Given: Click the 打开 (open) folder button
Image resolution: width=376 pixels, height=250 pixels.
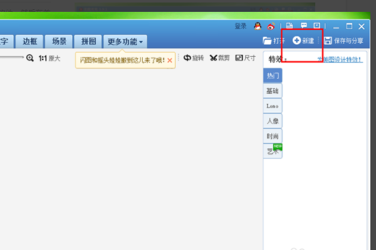Looking at the screenshot, I should click(x=273, y=41).
